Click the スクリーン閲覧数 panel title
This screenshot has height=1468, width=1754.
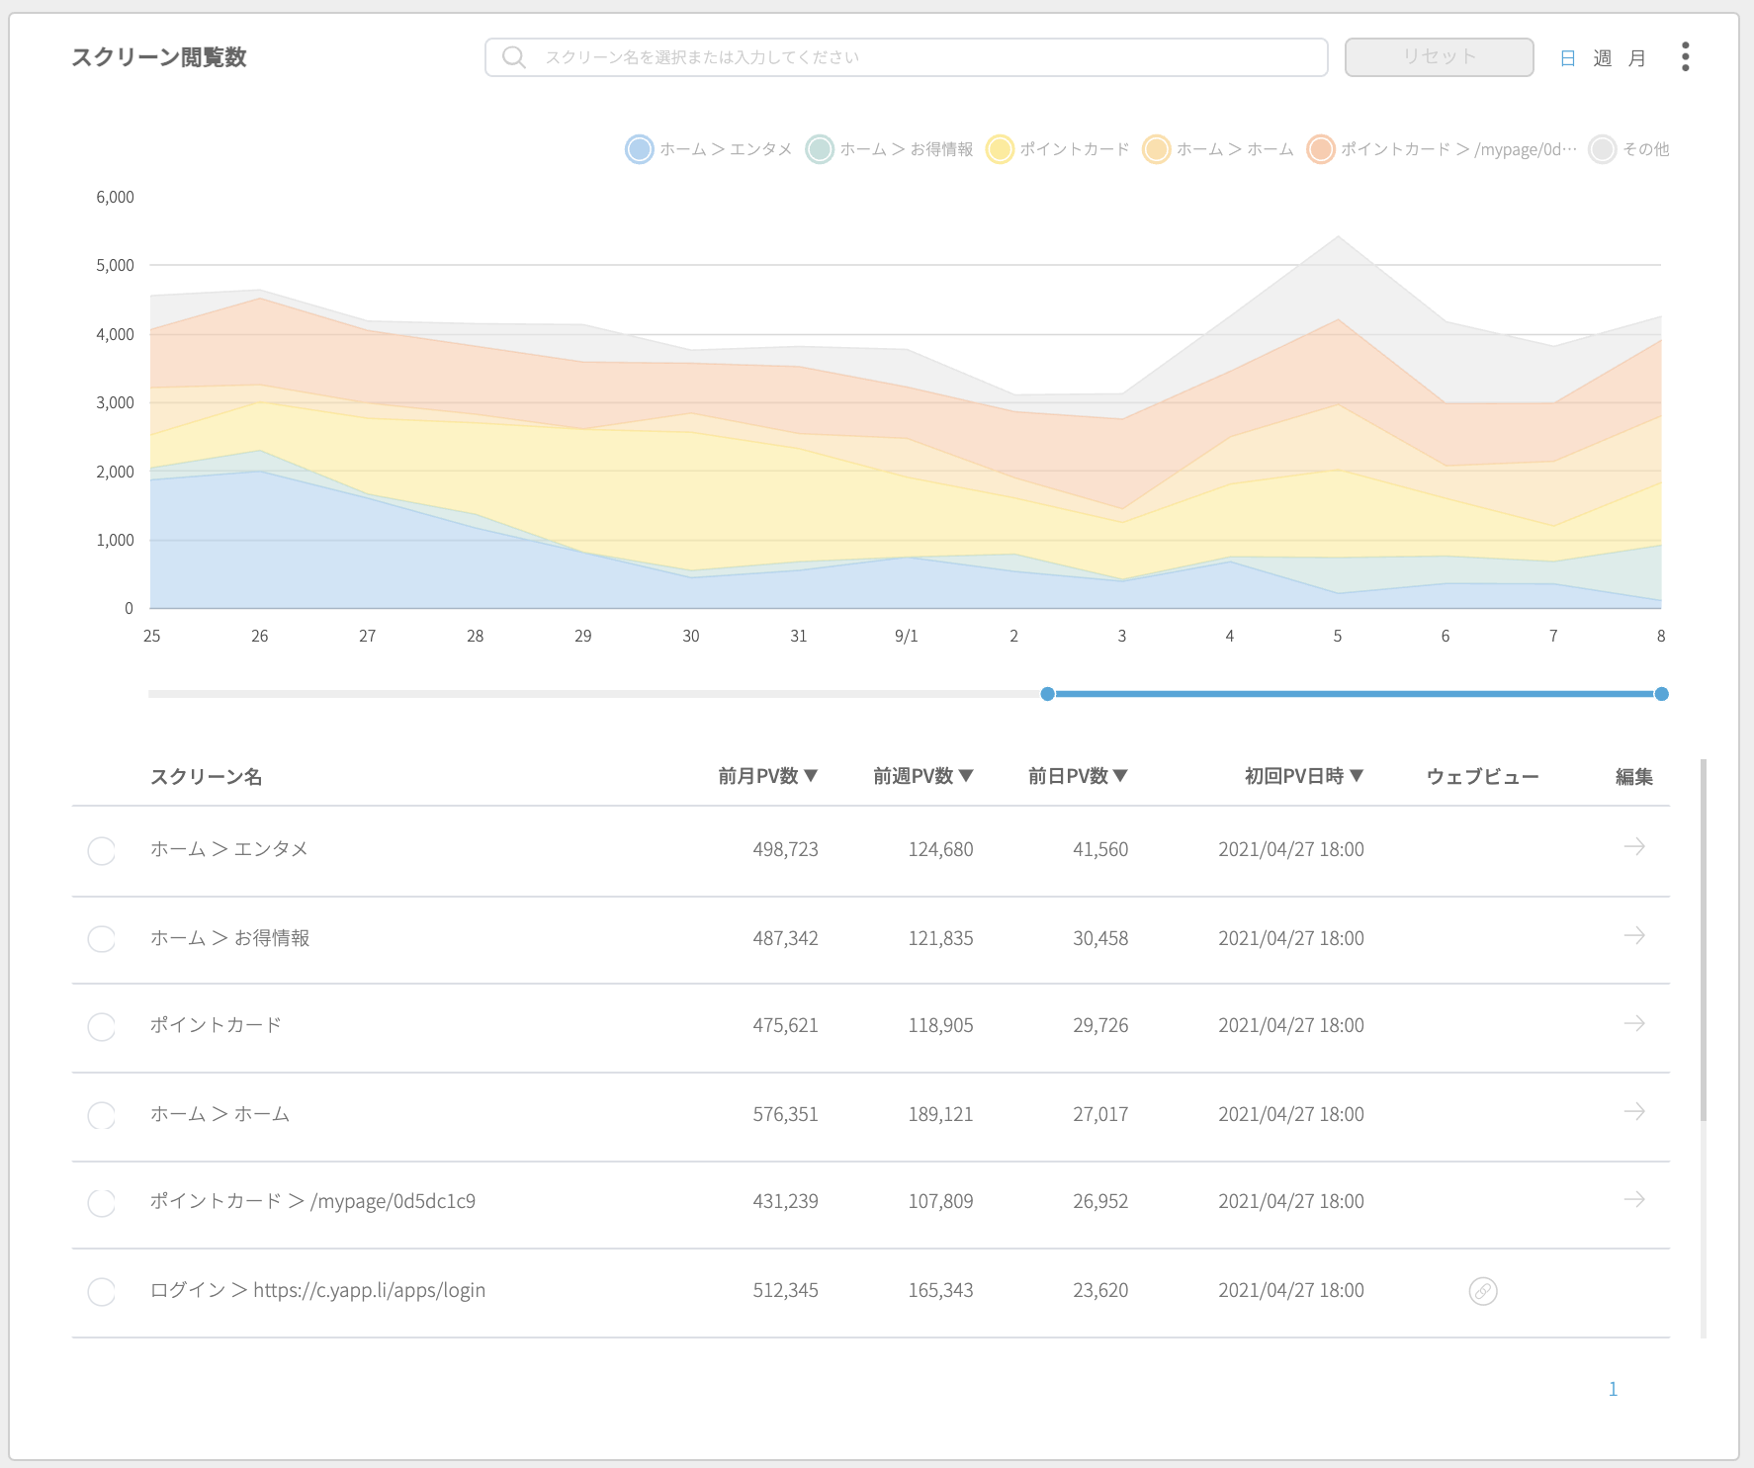pyautogui.click(x=159, y=57)
